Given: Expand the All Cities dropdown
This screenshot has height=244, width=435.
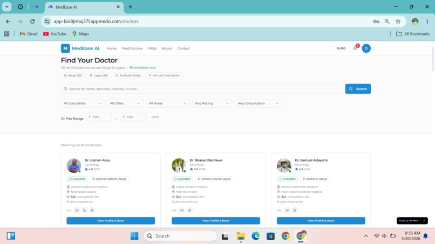Looking at the screenshot, I should coord(125,103).
